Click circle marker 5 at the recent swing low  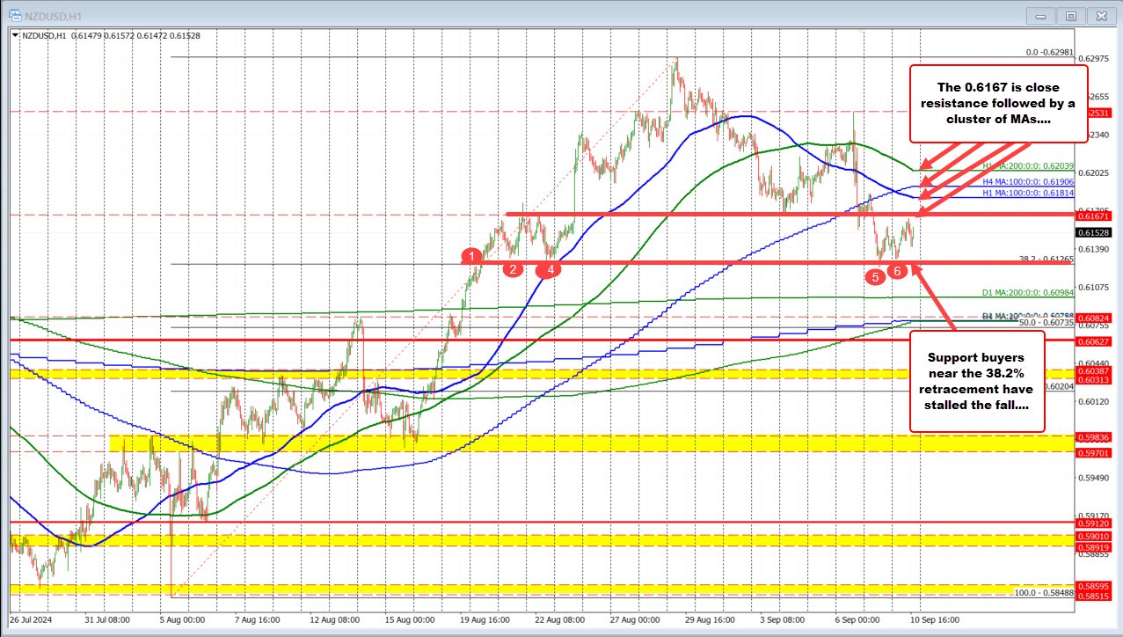coord(874,277)
